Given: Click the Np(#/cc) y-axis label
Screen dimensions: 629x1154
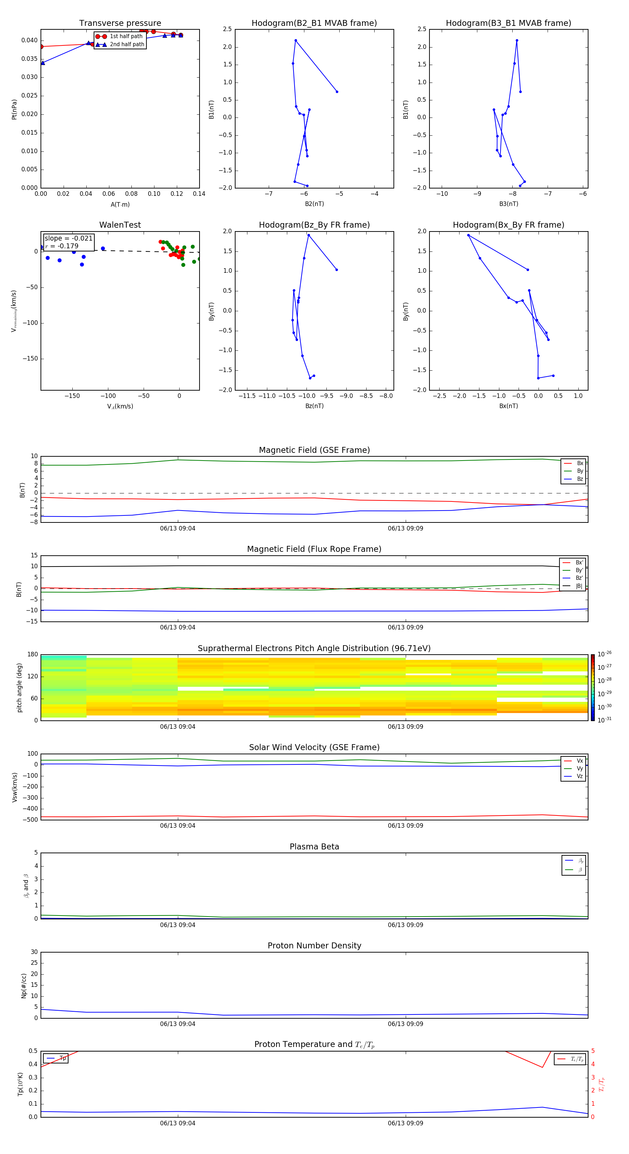Looking at the screenshot, I should click(x=24, y=985).
